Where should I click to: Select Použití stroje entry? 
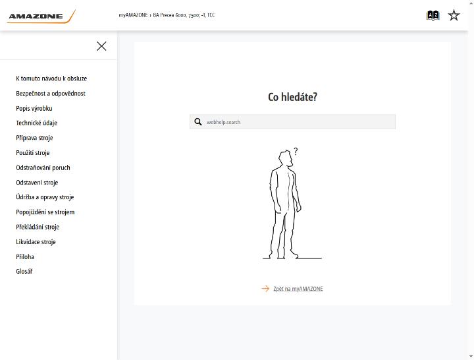33,152
